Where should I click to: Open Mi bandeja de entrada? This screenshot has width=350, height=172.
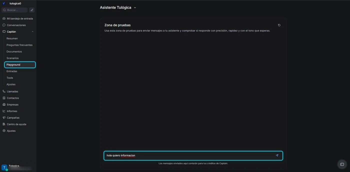(x=18, y=18)
